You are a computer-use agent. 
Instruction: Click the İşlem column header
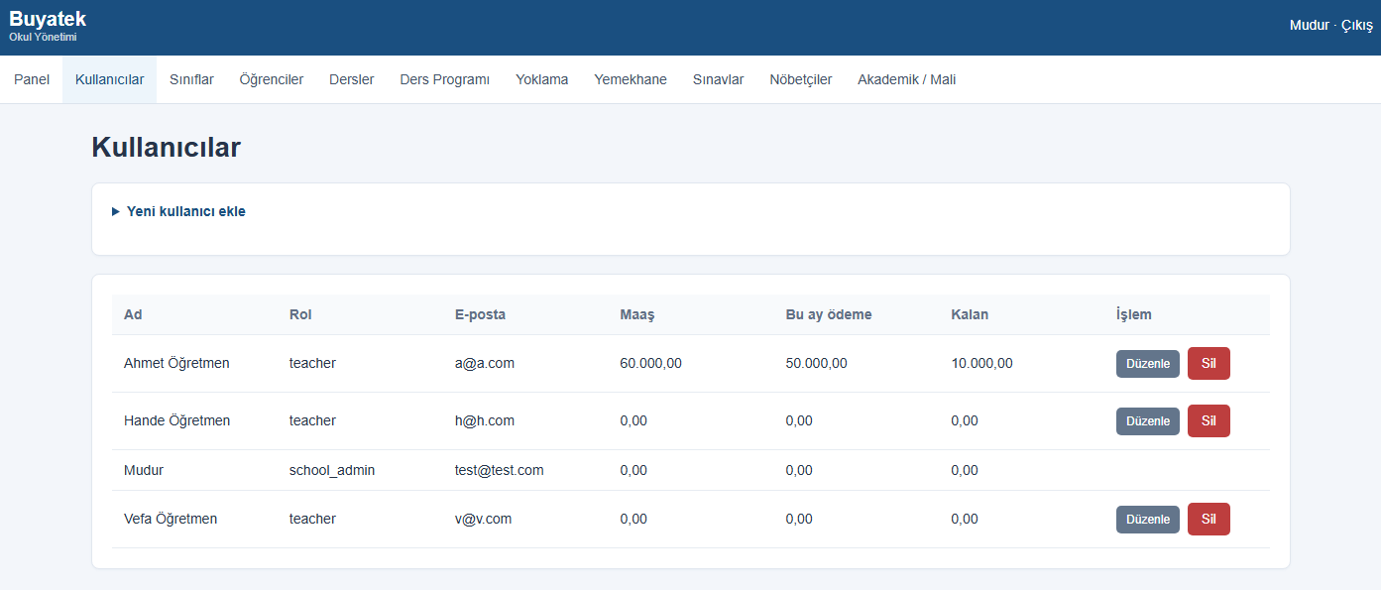point(1134,314)
